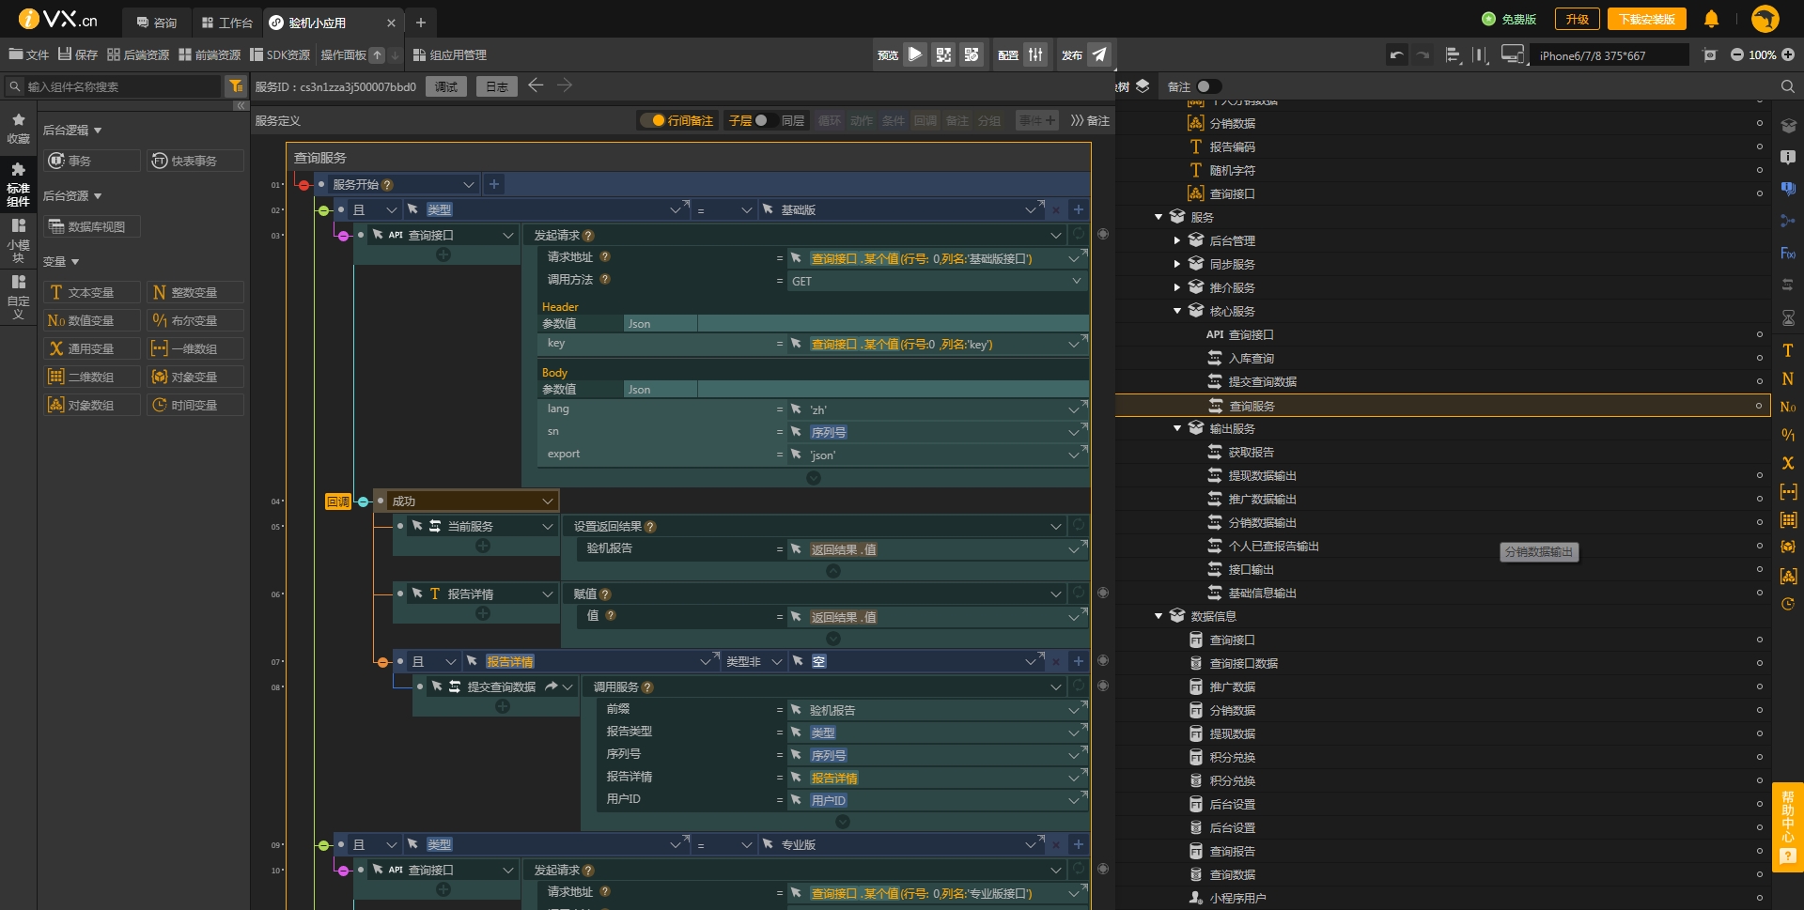
Task: Click the device preview monitor icon
Action: coord(1512,54)
